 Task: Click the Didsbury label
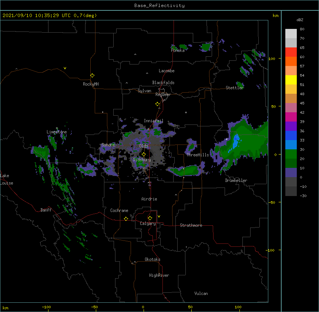[x=142, y=160]
